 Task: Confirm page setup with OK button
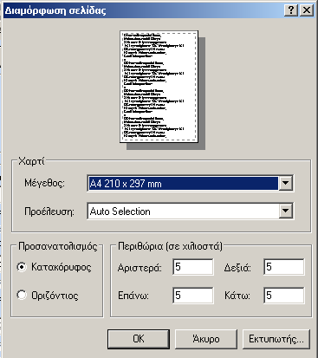(x=139, y=339)
